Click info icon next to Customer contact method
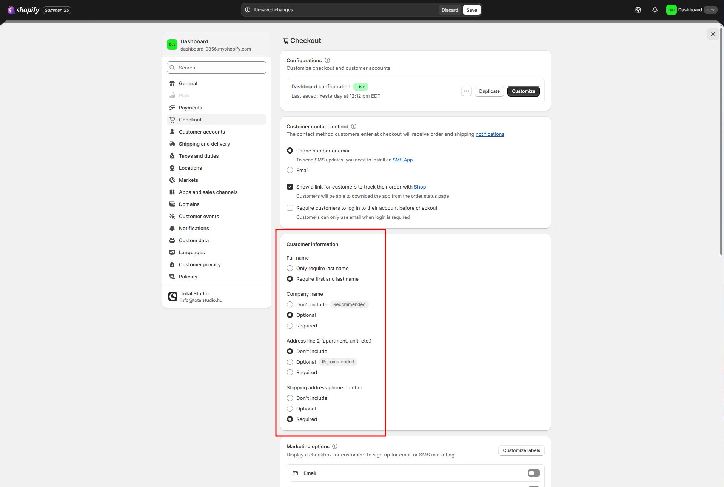 point(354,127)
